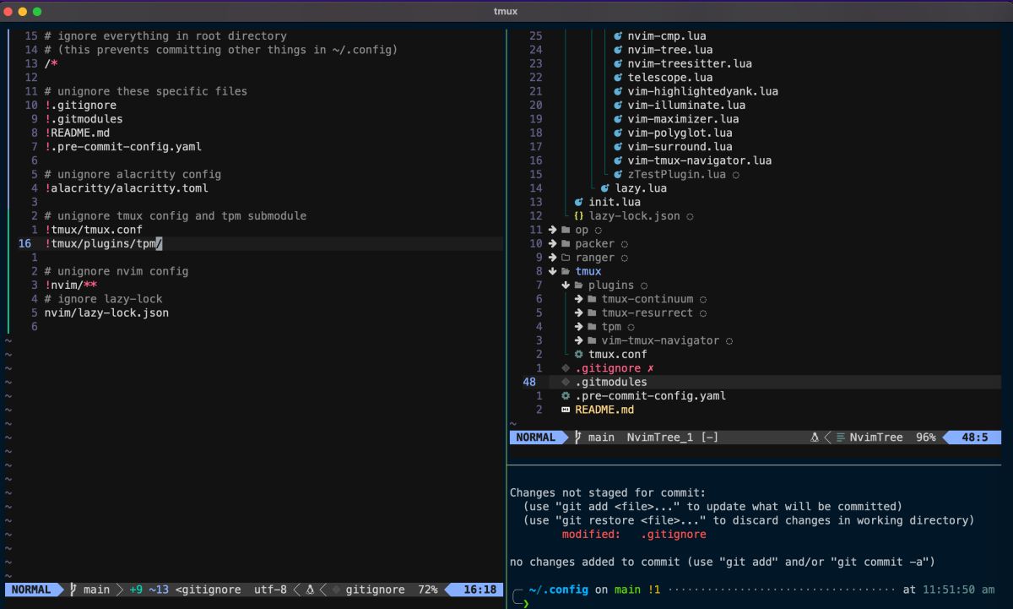
Task: Select the .gitmodules file in the tree
Action: tap(611, 382)
